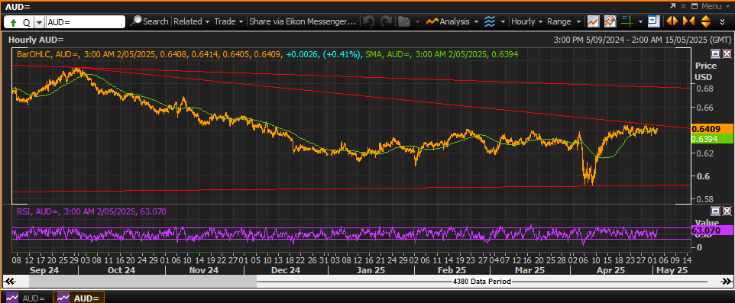Viewport: 735px width, 303px height.
Task: Click the horizontal expand arrows icon
Action: 672,21
